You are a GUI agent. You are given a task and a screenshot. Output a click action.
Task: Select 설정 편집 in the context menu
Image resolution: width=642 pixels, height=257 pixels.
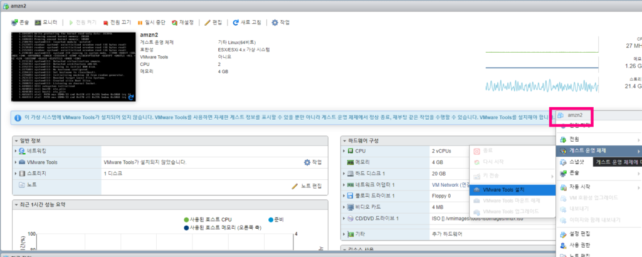(599, 234)
